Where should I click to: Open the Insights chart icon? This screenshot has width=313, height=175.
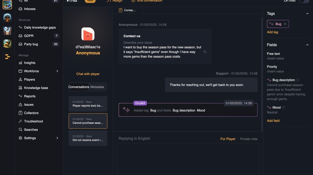[20, 63]
